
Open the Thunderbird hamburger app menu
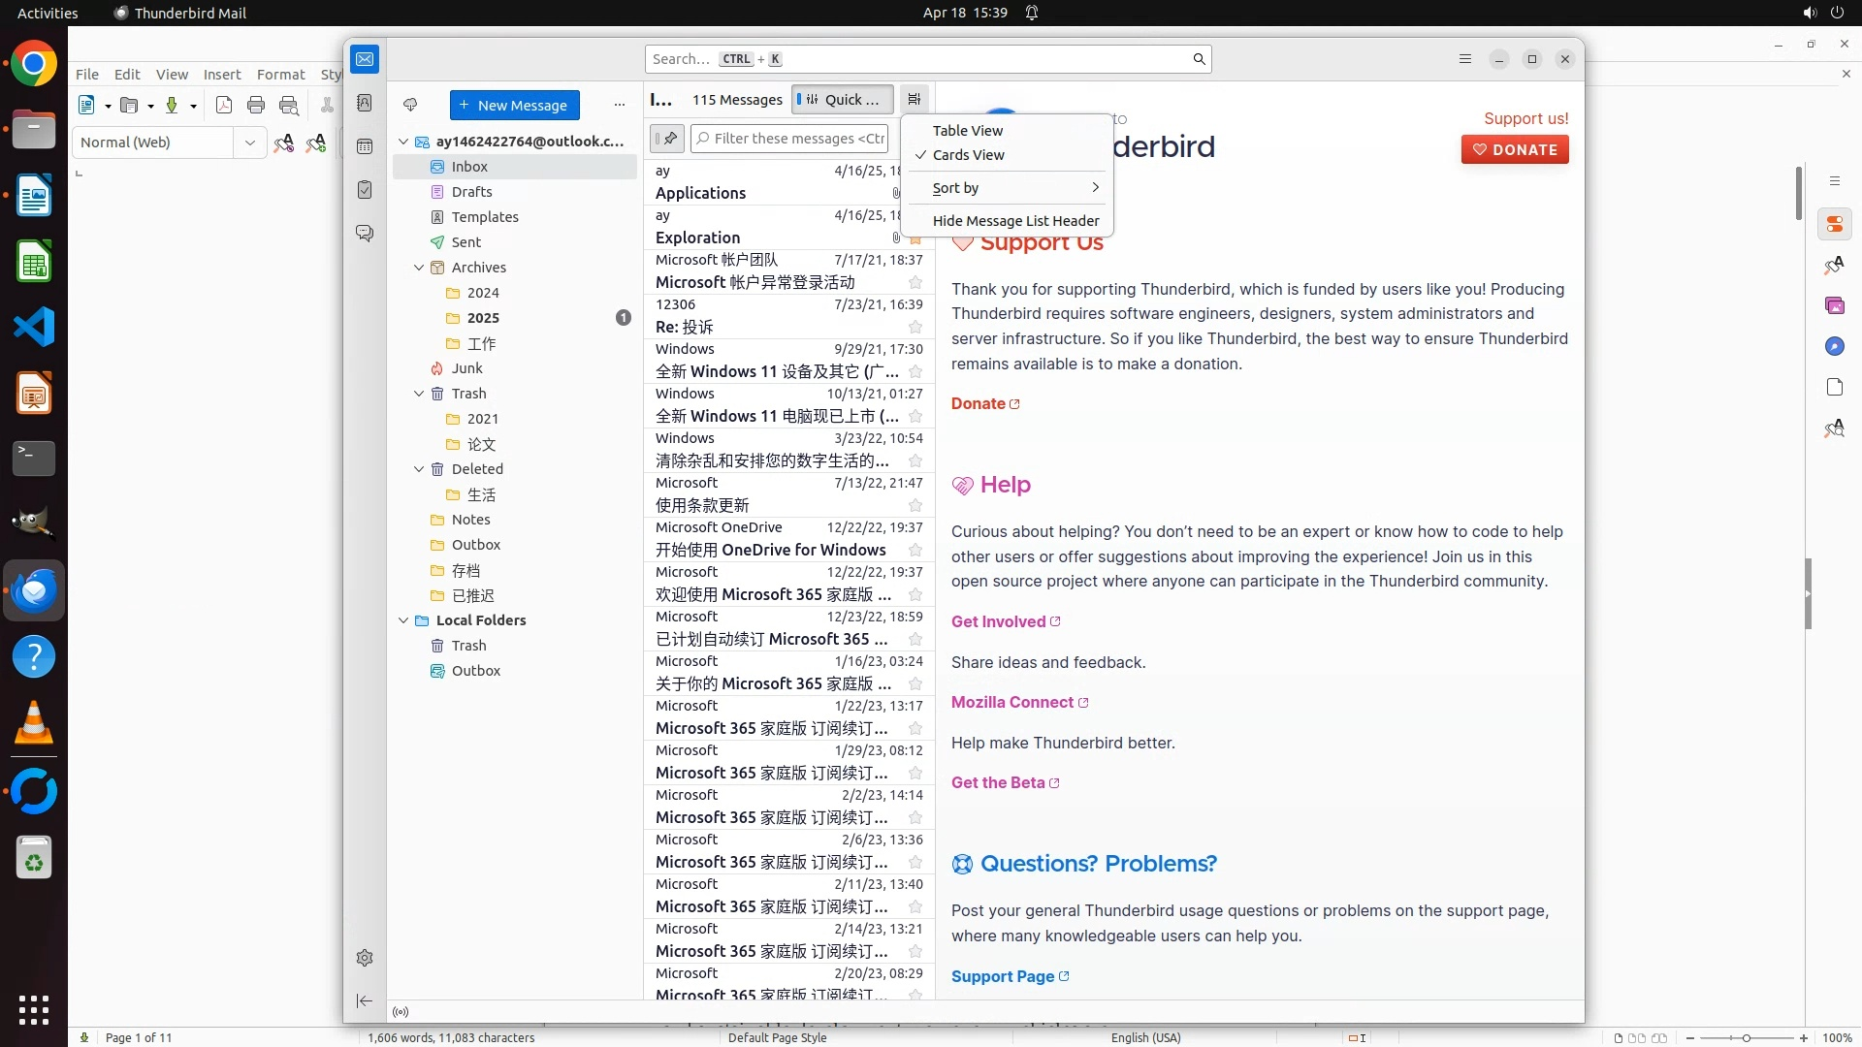(1465, 59)
